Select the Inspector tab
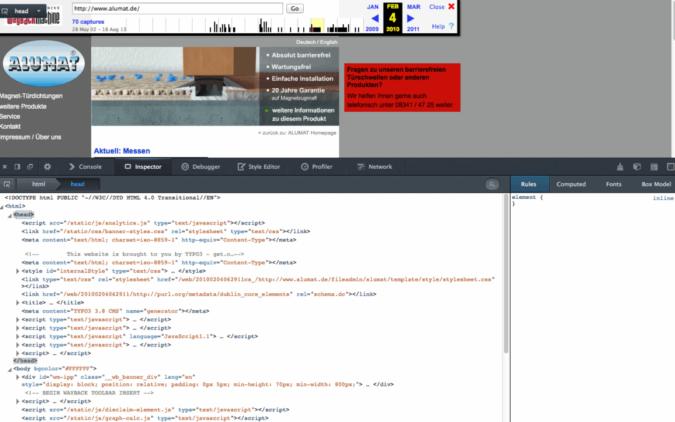 143,167
